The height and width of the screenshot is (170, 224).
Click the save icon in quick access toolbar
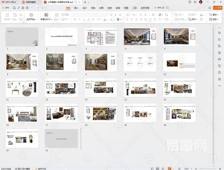click(x=15, y=8)
